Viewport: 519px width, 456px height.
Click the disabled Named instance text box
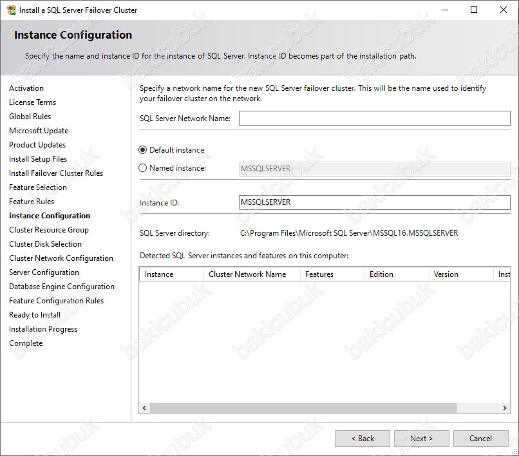point(374,169)
